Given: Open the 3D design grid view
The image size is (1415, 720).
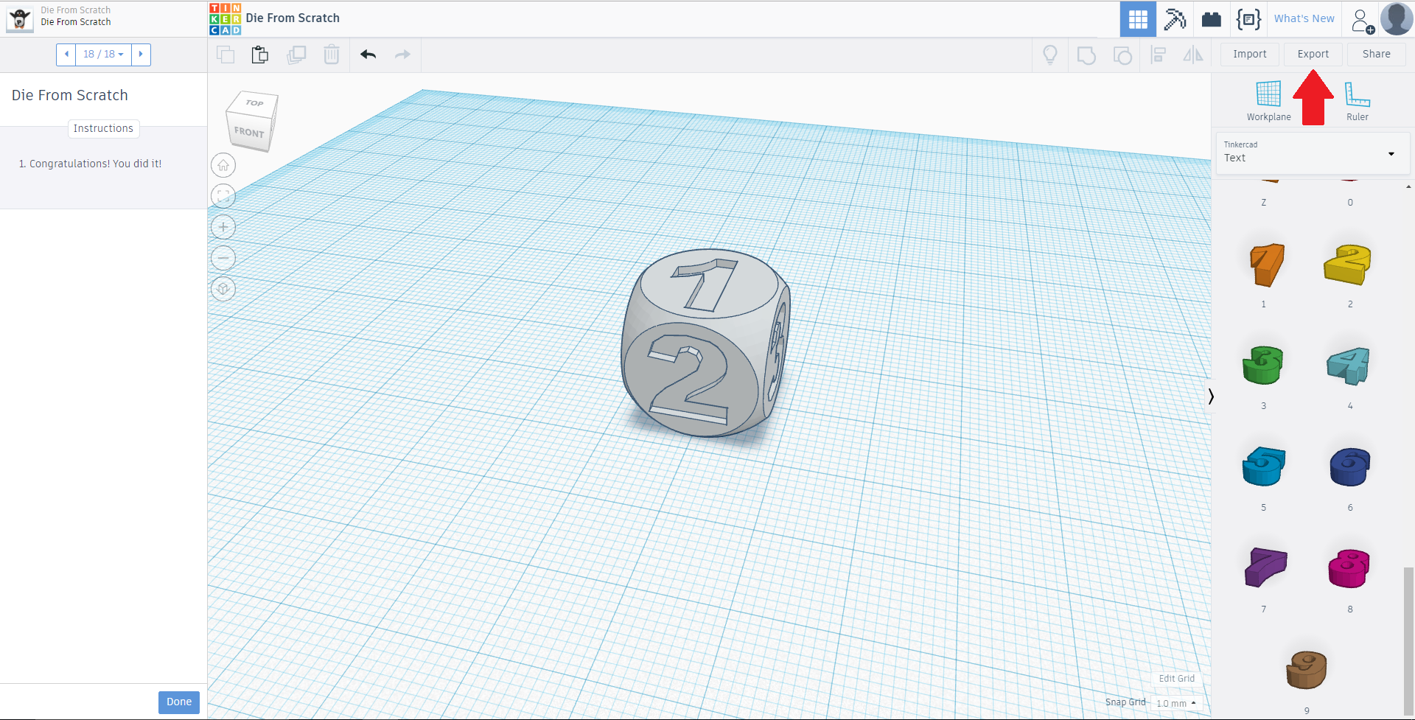Looking at the screenshot, I should 1138,18.
